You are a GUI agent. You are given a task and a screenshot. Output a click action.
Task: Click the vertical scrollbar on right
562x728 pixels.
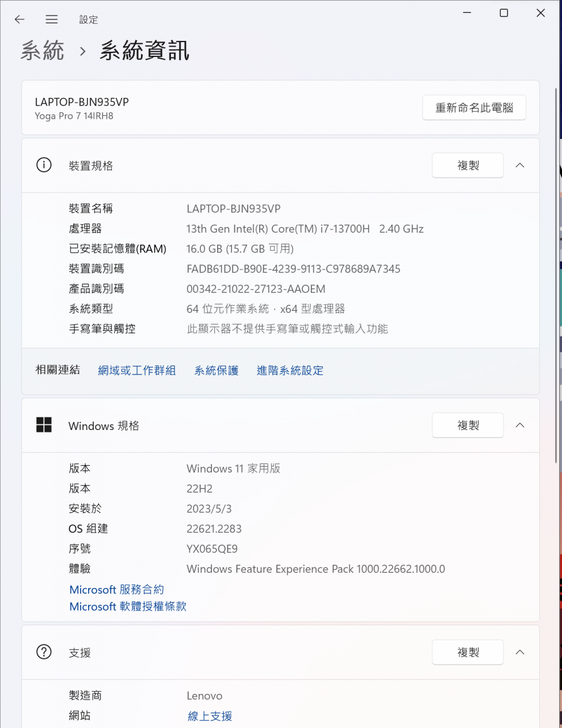coord(556,273)
